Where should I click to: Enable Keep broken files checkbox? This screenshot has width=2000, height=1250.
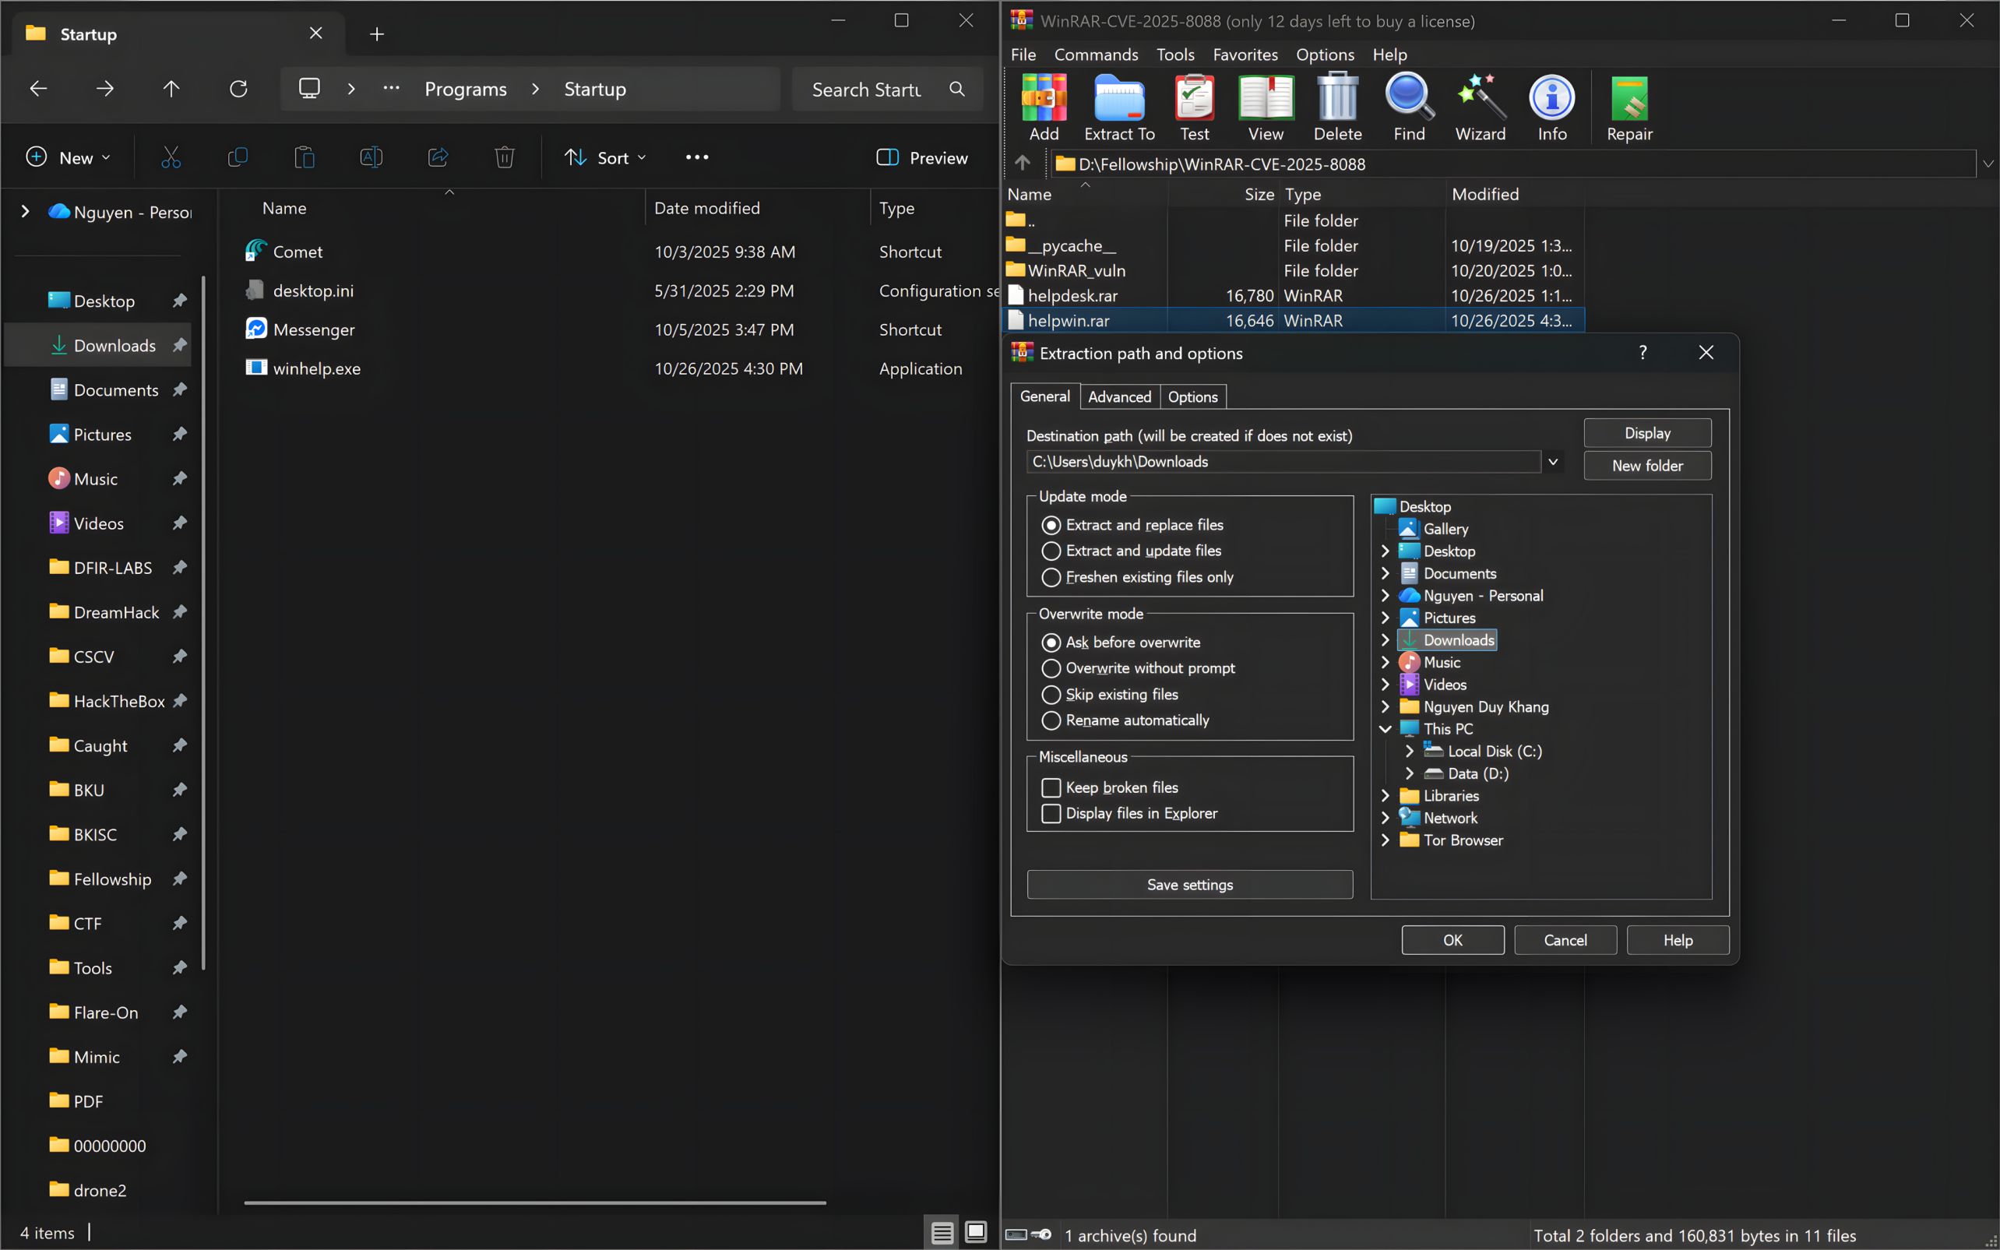click(x=1051, y=787)
